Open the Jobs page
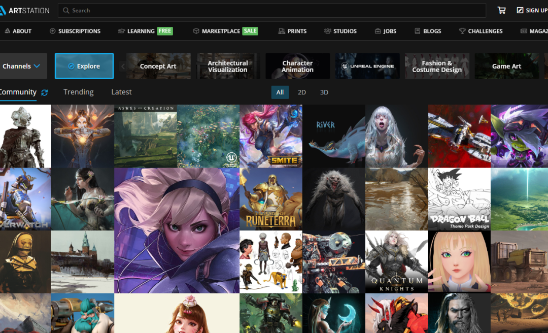Viewport: 548px width, 333px height. [x=386, y=31]
